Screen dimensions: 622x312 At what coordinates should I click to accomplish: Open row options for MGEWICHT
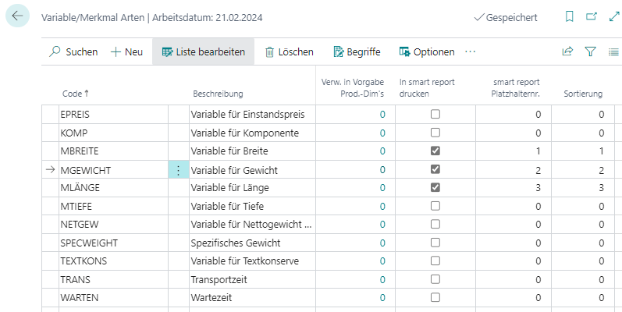[178, 169]
